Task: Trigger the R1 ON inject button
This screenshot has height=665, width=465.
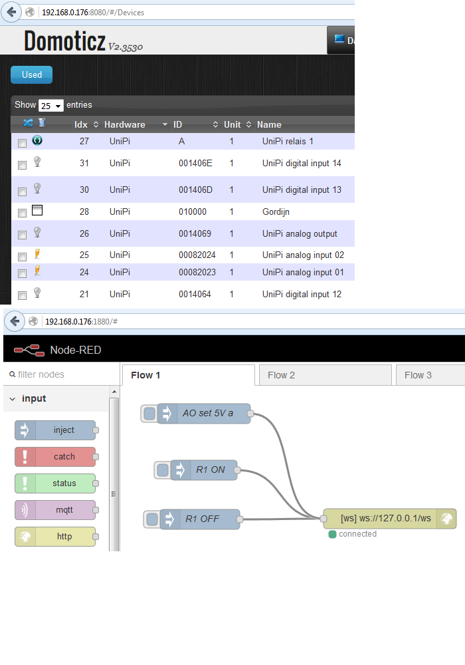Action: pos(163,470)
